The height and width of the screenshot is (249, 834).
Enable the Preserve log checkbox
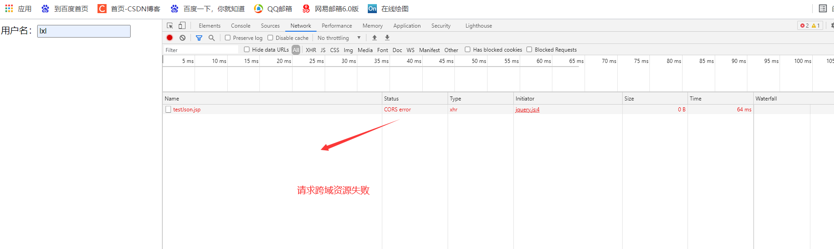pos(228,38)
